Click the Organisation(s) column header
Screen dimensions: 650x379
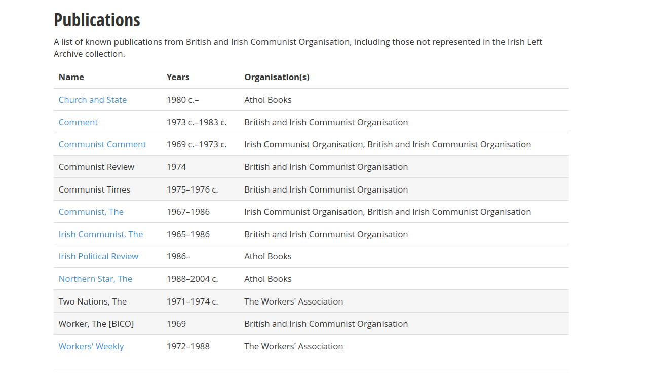coord(277,77)
